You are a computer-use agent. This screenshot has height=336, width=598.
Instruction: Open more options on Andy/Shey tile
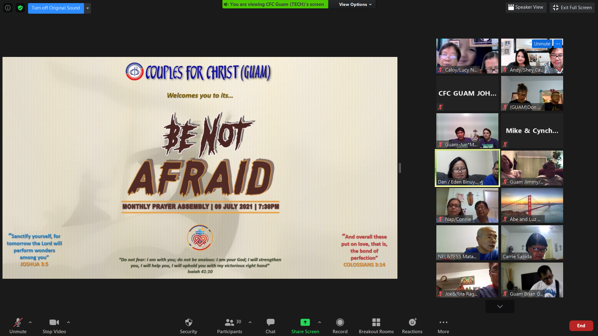558,44
